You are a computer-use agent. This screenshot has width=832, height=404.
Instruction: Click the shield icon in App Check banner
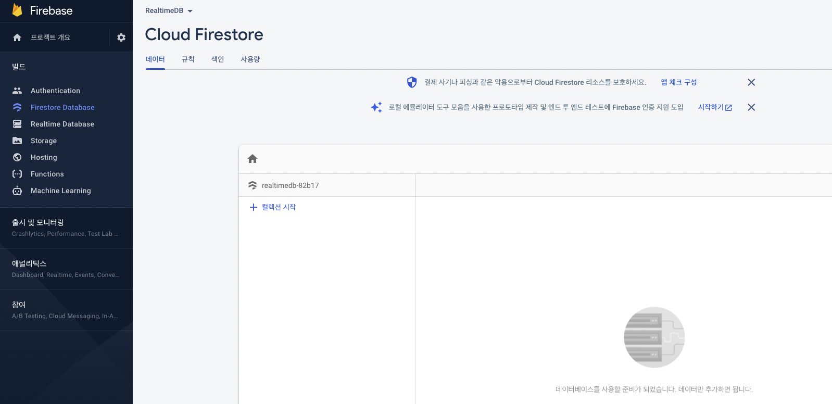[412, 82]
